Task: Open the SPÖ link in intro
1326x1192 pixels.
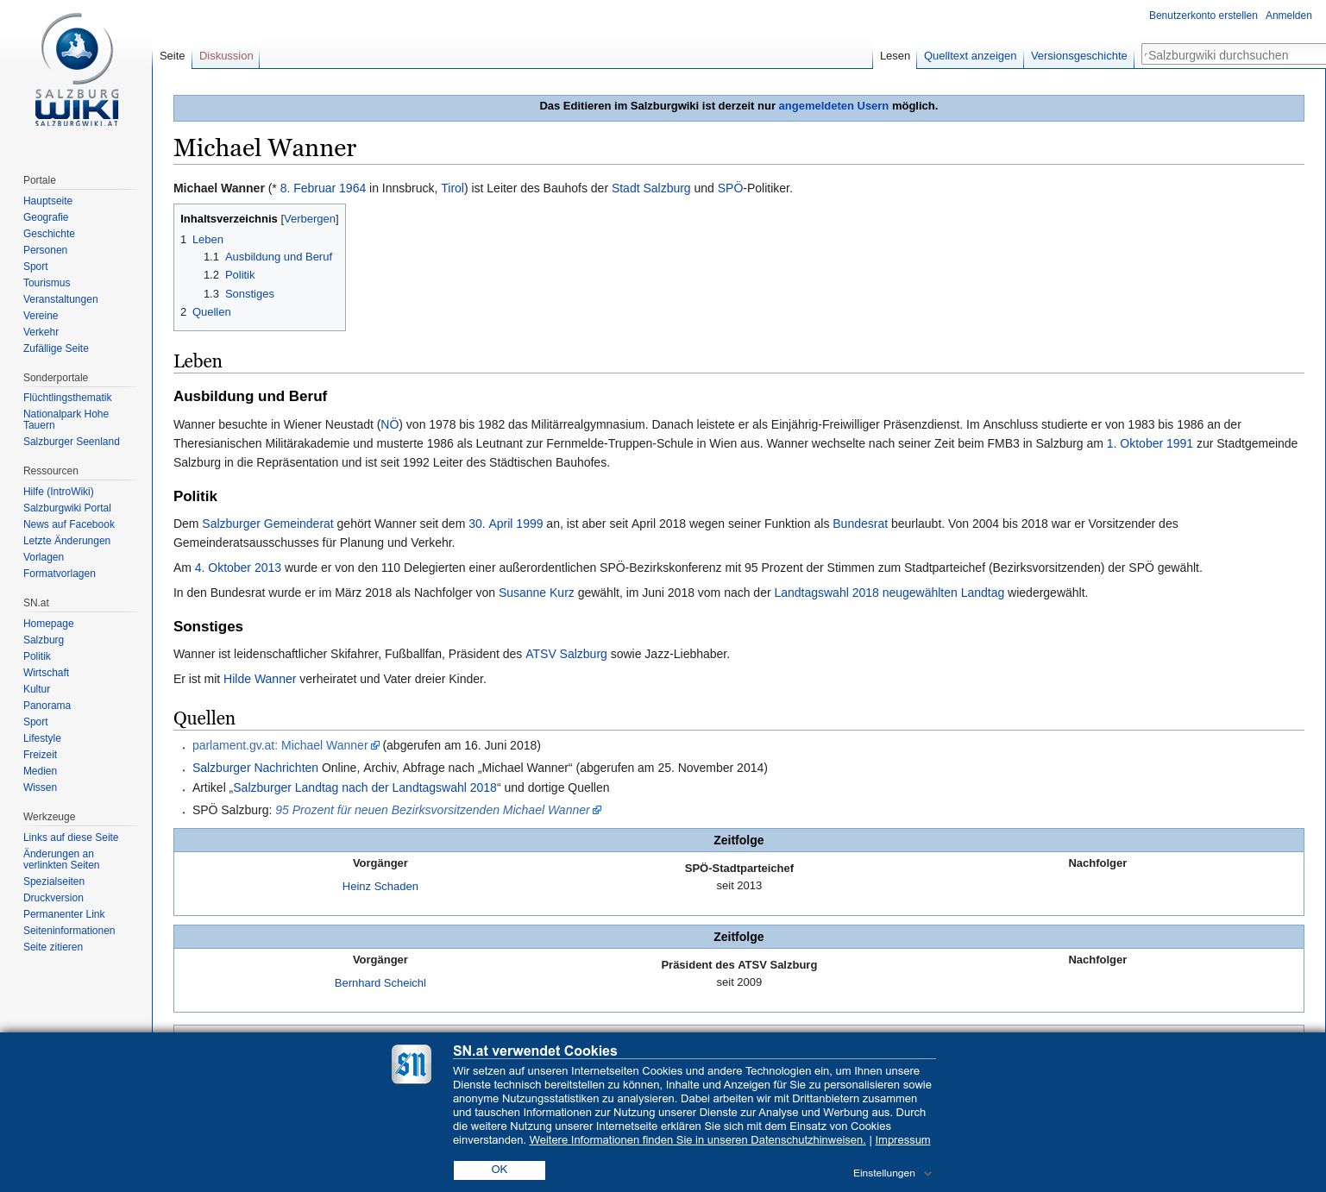Action: pyautogui.click(x=730, y=188)
